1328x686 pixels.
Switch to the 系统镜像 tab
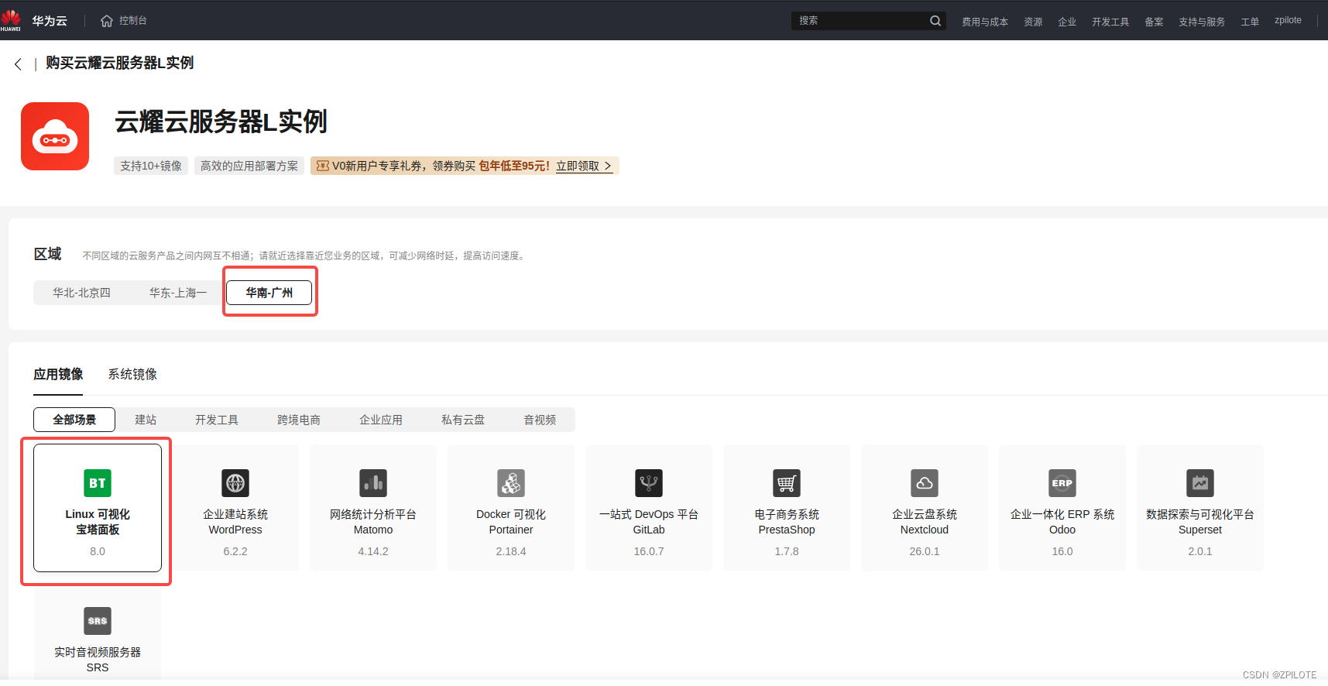[132, 375]
